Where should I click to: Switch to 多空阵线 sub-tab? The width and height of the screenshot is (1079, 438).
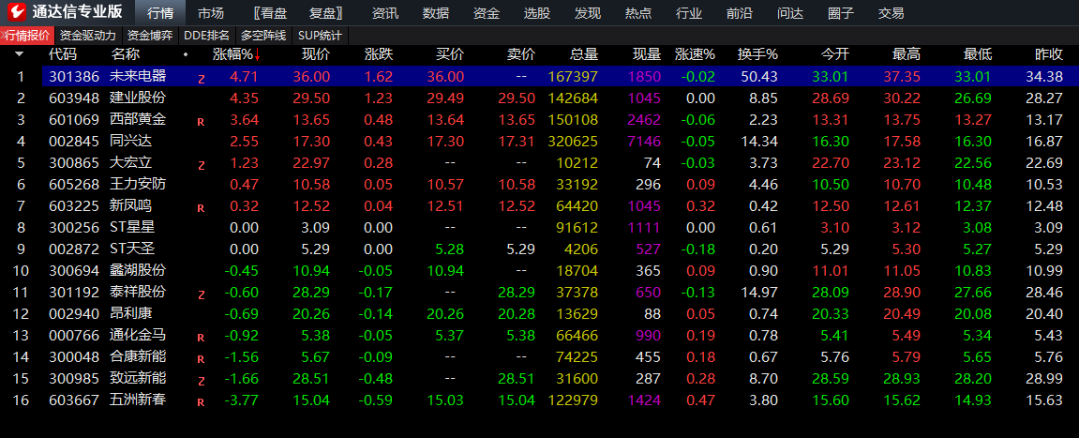click(x=262, y=36)
